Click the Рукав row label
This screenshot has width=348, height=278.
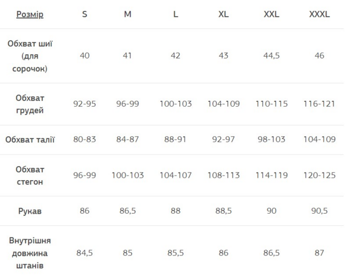click(x=30, y=211)
